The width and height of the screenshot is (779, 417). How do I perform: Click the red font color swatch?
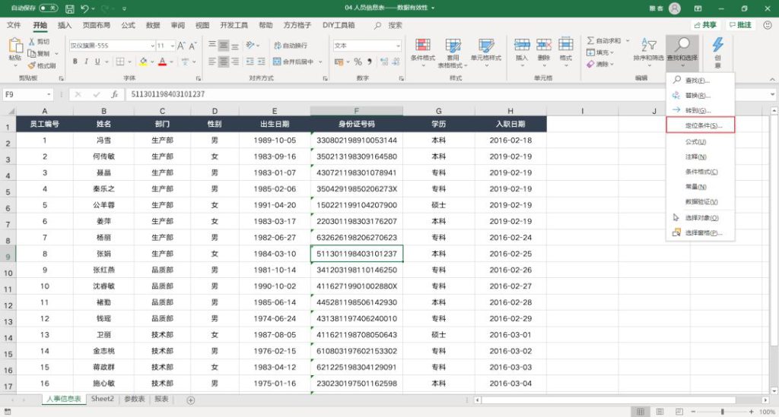162,62
